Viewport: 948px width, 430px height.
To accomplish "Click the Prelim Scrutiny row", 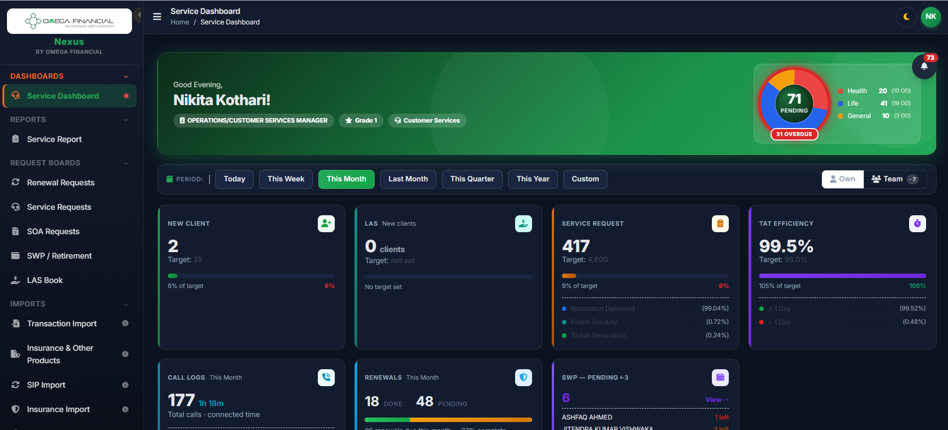I will click(645, 322).
